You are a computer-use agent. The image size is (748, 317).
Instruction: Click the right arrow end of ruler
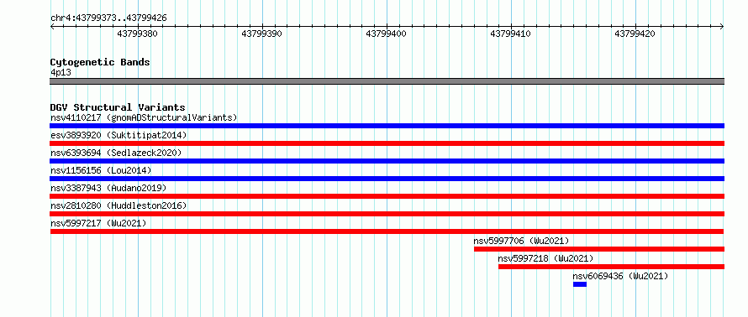(x=722, y=27)
